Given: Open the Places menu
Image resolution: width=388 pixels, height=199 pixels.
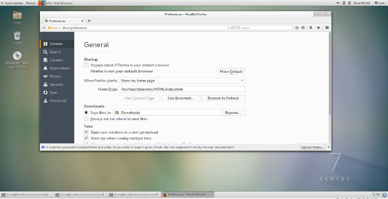Looking at the screenshot, I should [x=31, y=3].
